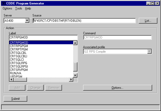
Task: Click the CODE Program Generator title bar icon
Action: [3, 3]
